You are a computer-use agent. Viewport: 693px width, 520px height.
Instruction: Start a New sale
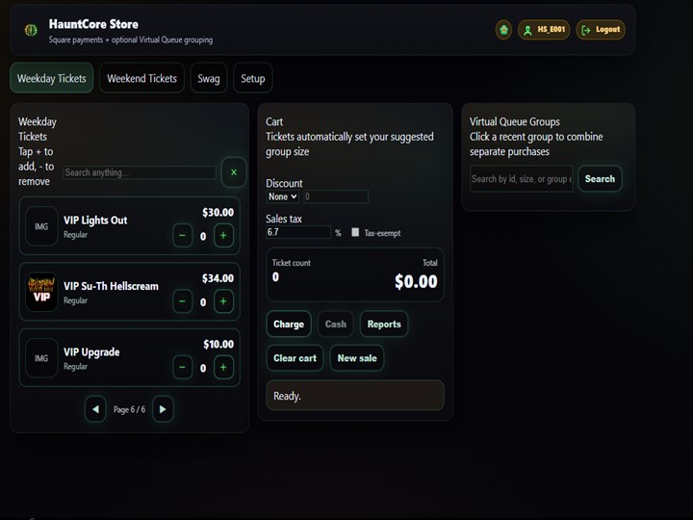(357, 358)
